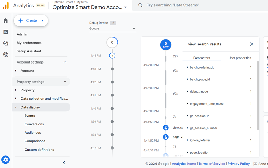The height and width of the screenshot is (168, 268).
Task: Click the Analytics logo
Action: click(x=6, y=5)
